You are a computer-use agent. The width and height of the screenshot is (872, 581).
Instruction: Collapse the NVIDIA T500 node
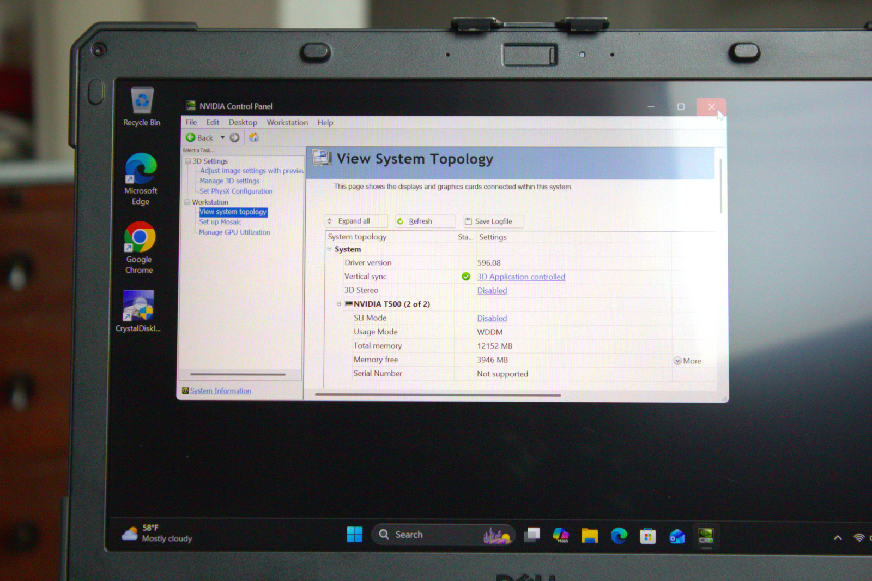coord(338,304)
